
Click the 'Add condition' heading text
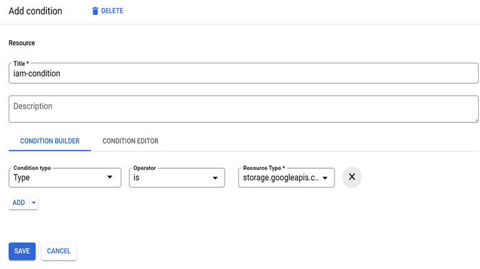35,11
